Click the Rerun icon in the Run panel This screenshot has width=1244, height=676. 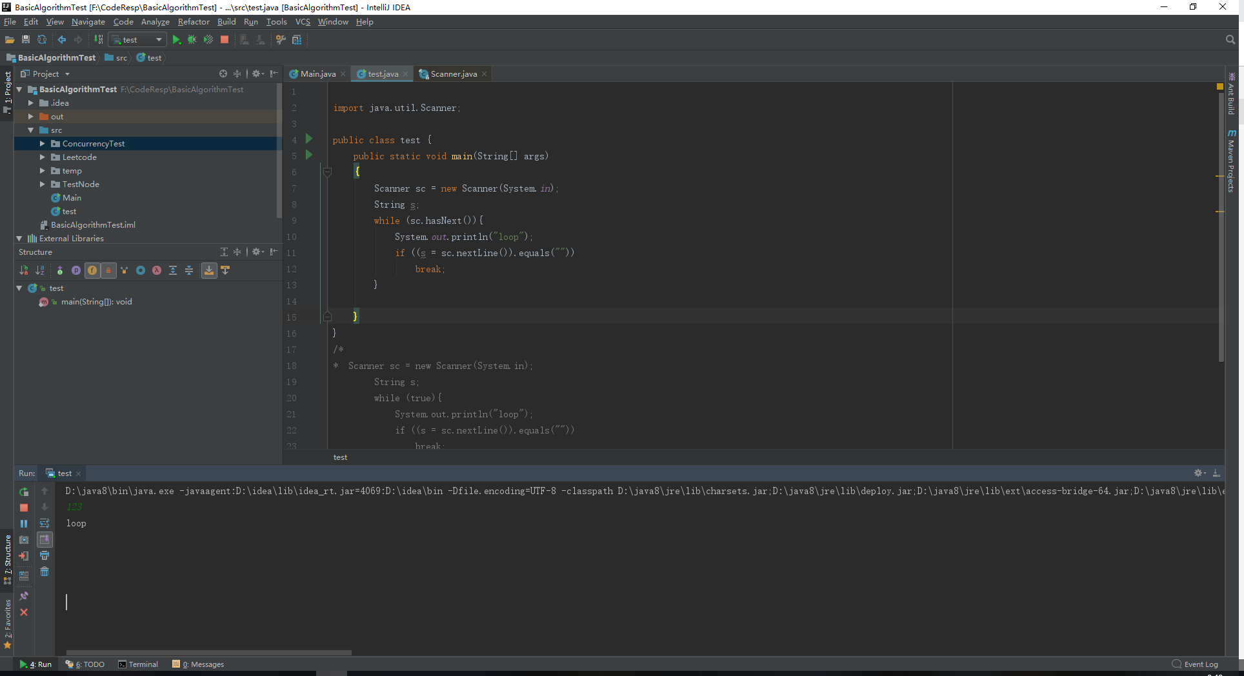pos(24,492)
